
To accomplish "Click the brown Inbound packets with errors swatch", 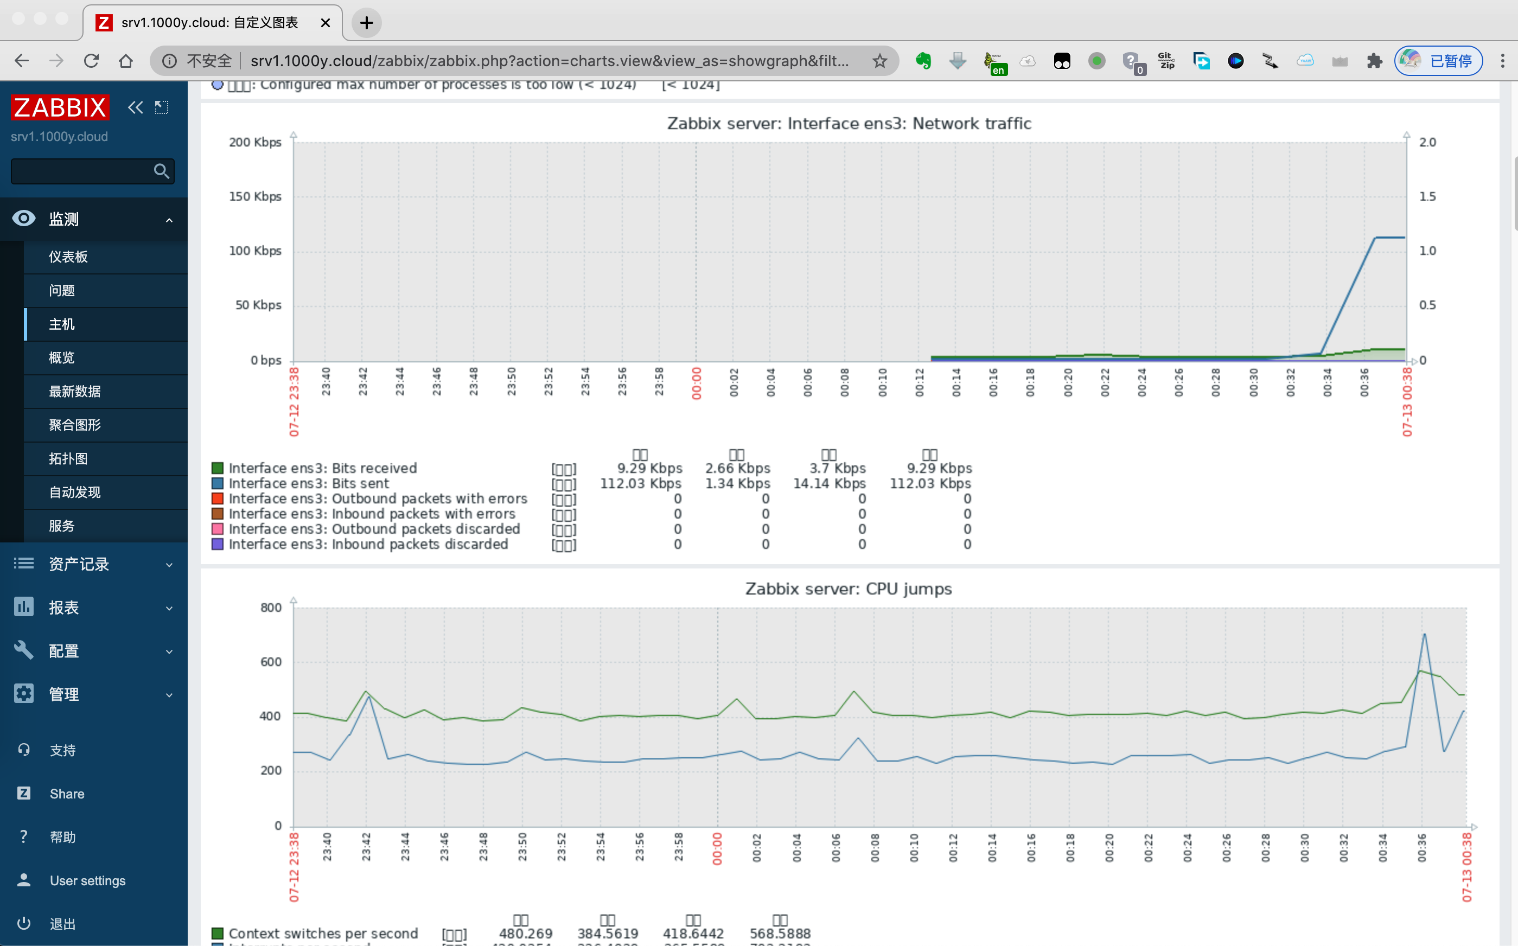I will 218,514.
